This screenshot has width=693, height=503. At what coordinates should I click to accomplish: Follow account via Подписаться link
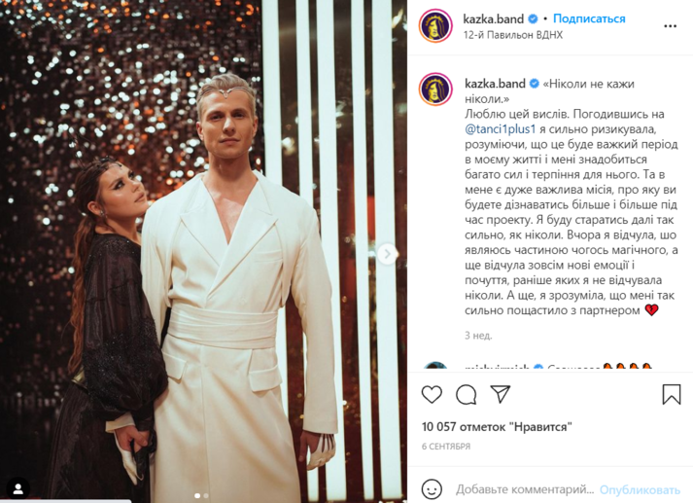(589, 18)
